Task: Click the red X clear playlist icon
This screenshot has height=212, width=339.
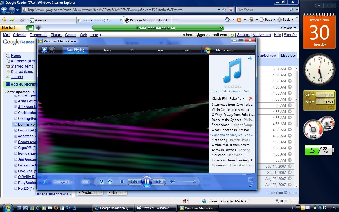Action: 251,99
